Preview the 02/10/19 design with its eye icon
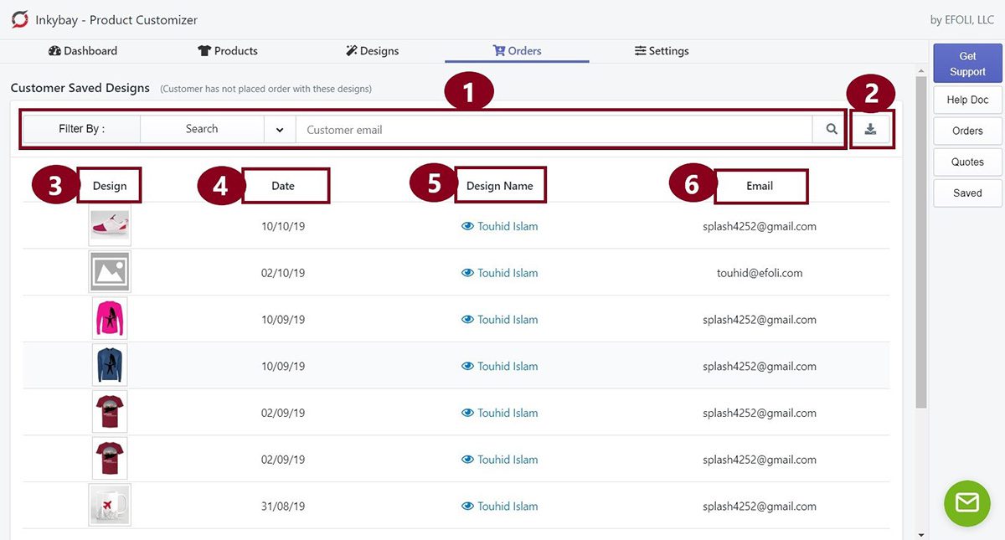 pos(468,272)
